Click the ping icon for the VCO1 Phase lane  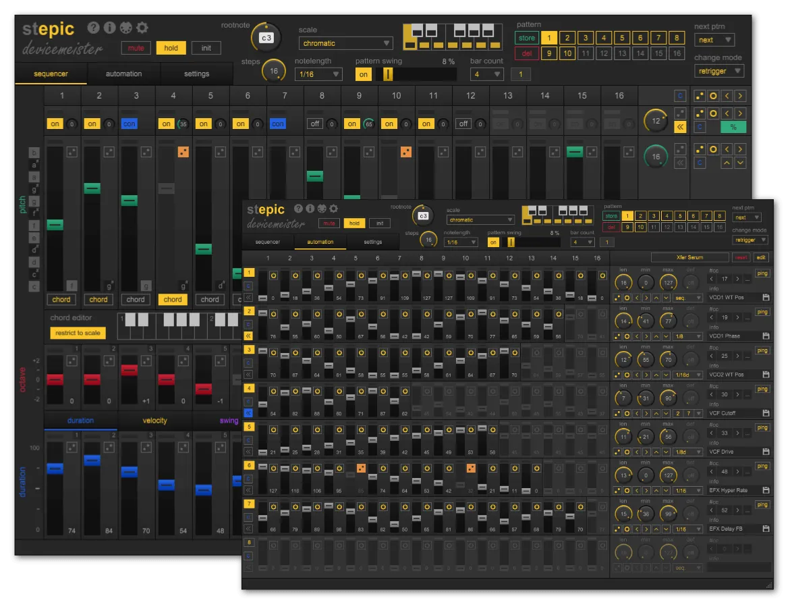(764, 311)
